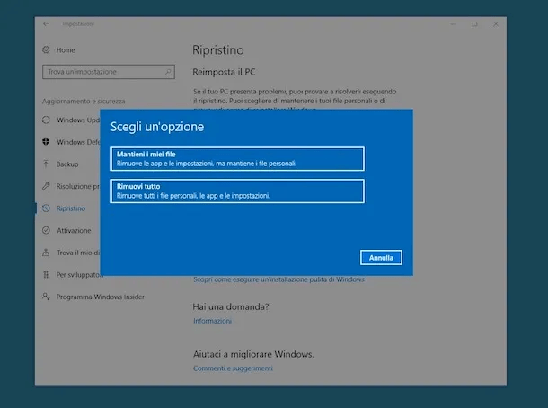The width and height of the screenshot is (548, 408).
Task: Open the clean Windows installation link
Action: [x=278, y=279]
